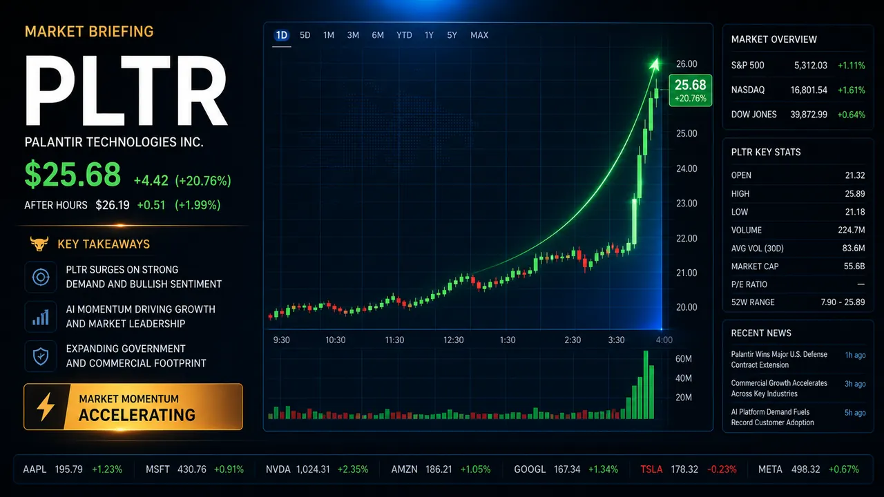Click the VOLUME value 224.7M
Screen dimensions: 884x497
(850, 230)
